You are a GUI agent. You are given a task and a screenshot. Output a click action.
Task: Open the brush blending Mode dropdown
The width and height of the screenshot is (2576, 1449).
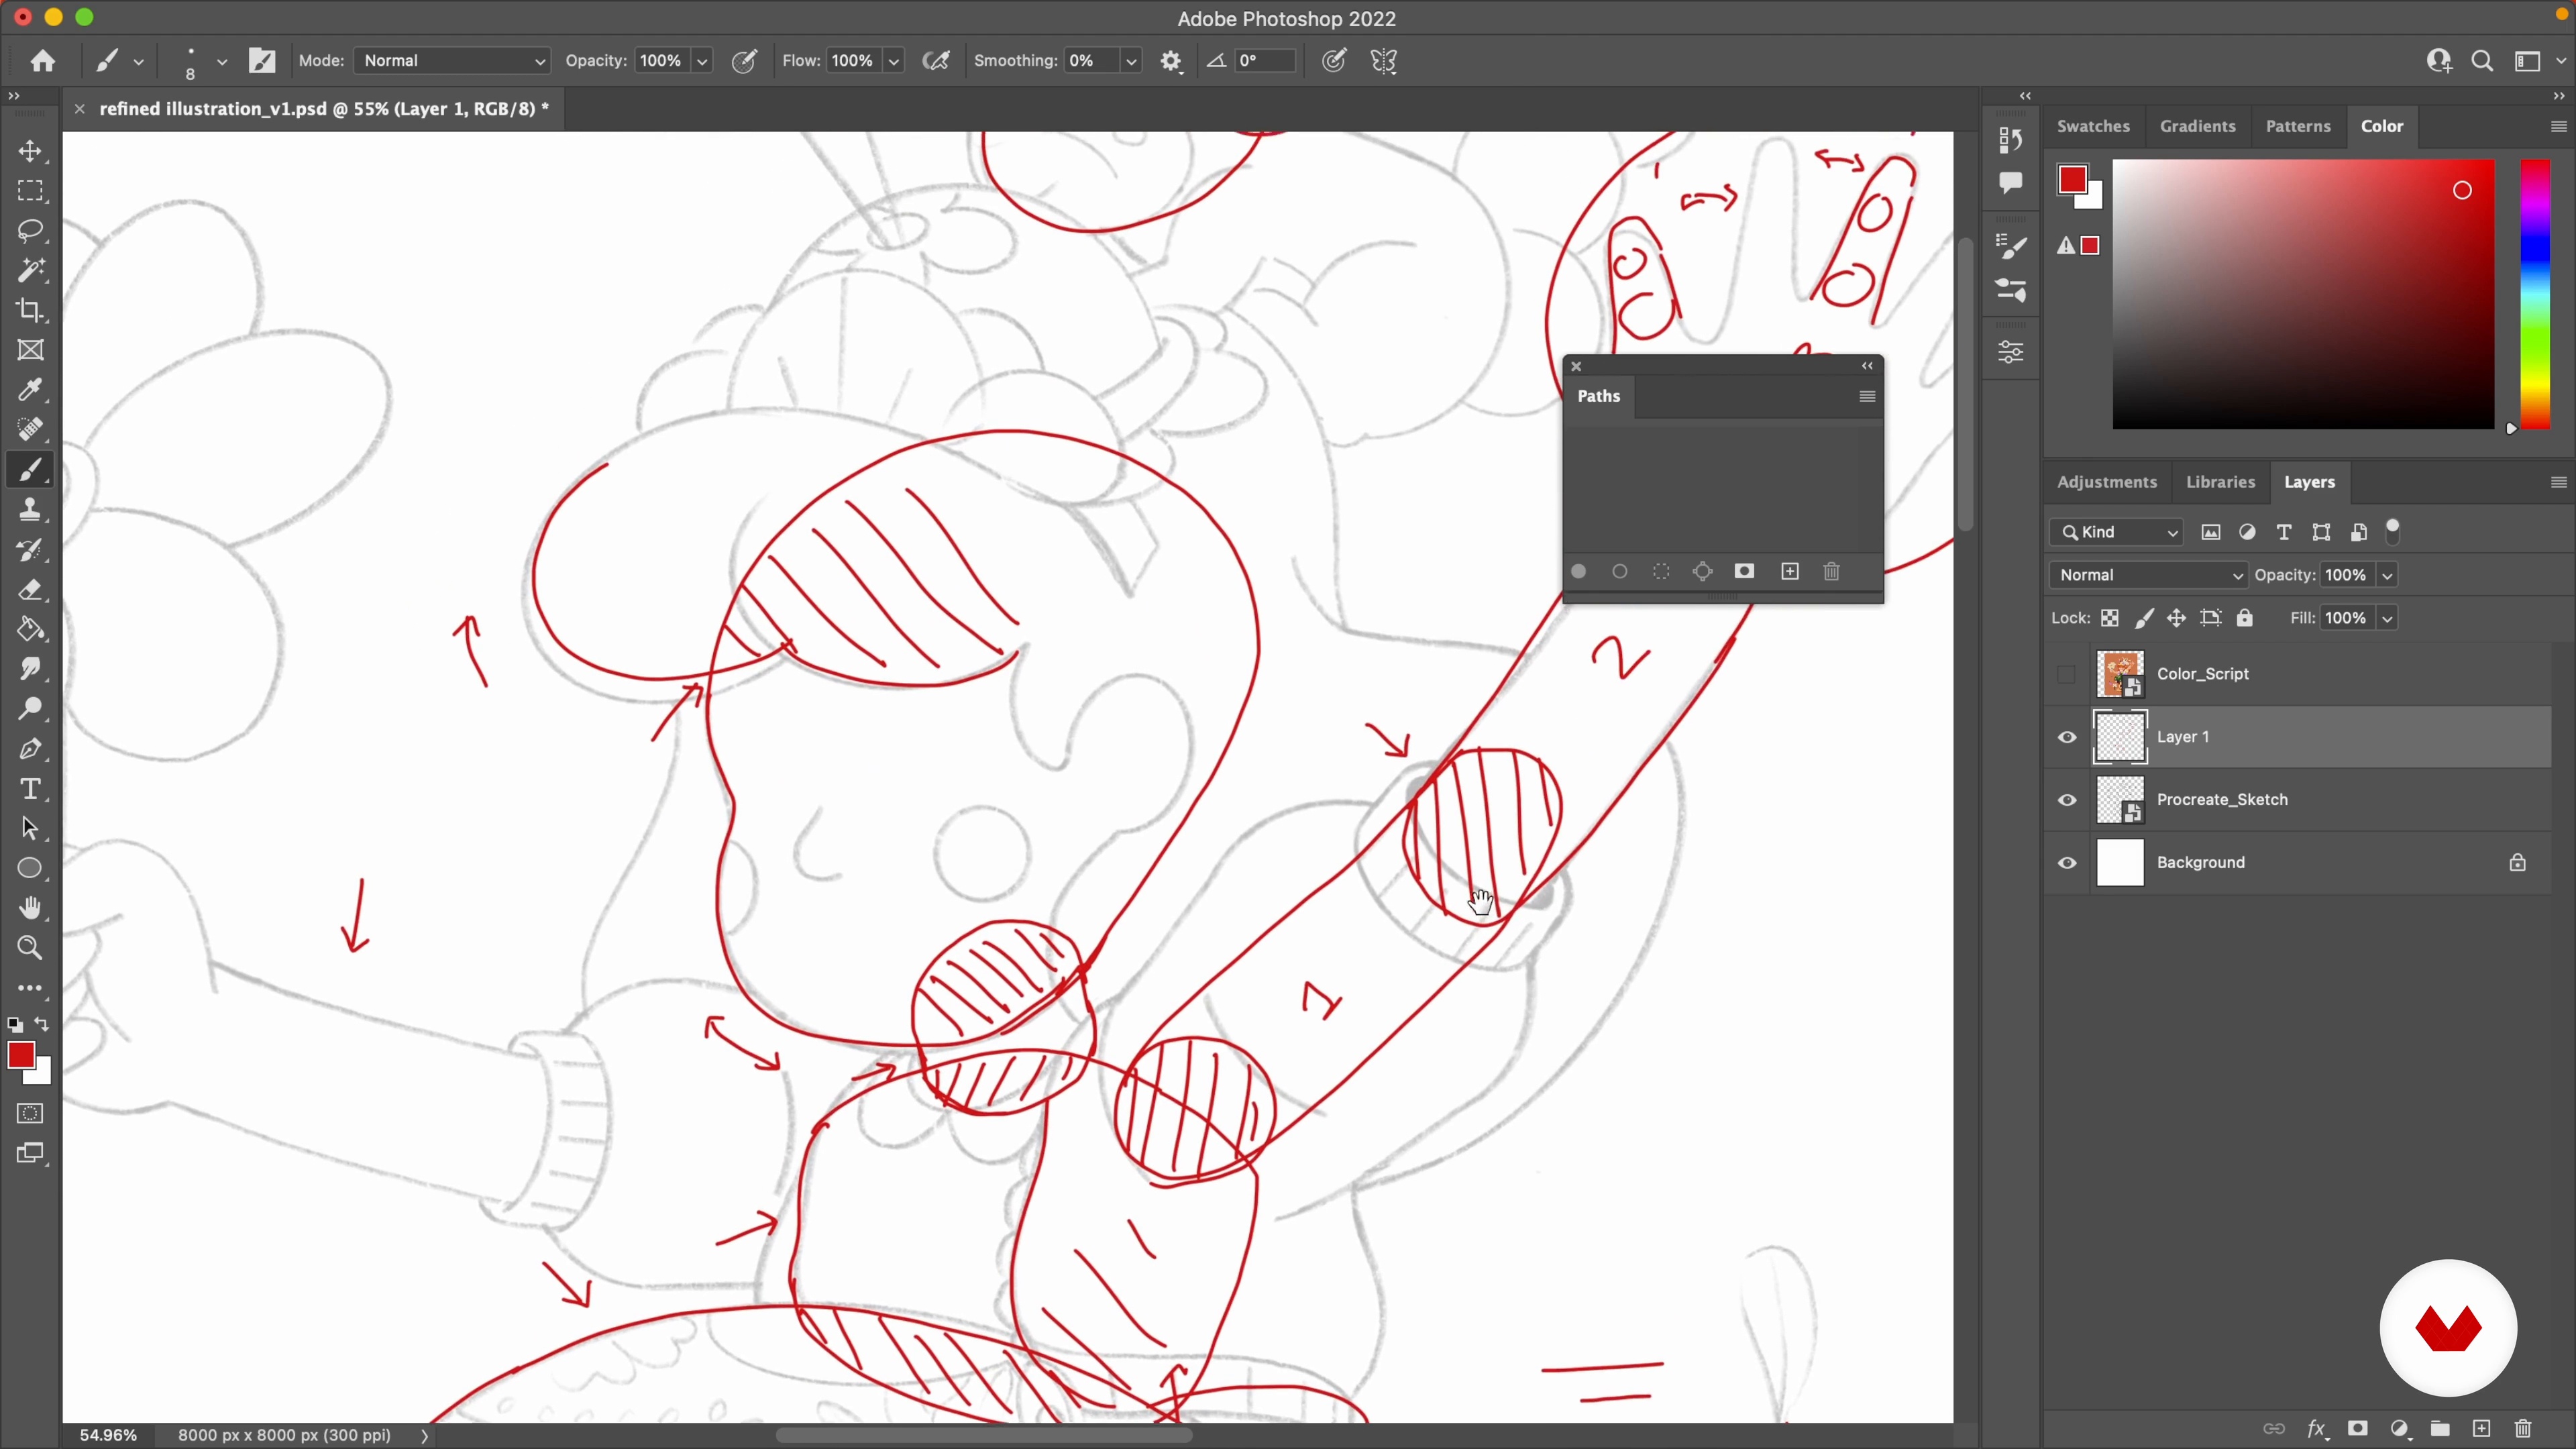452,61
